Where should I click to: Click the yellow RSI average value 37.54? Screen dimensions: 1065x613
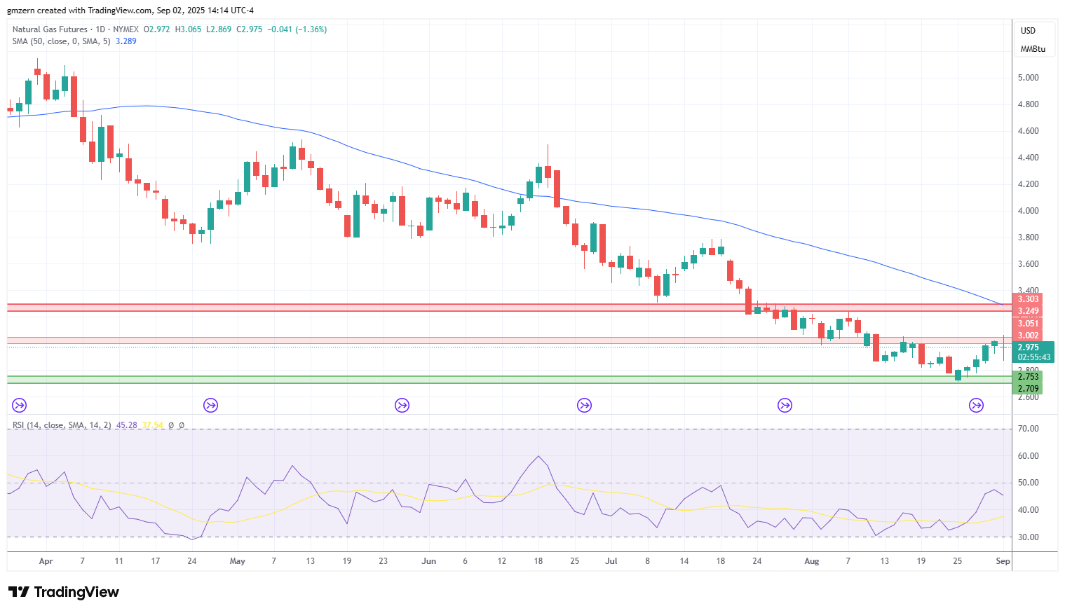tap(152, 425)
